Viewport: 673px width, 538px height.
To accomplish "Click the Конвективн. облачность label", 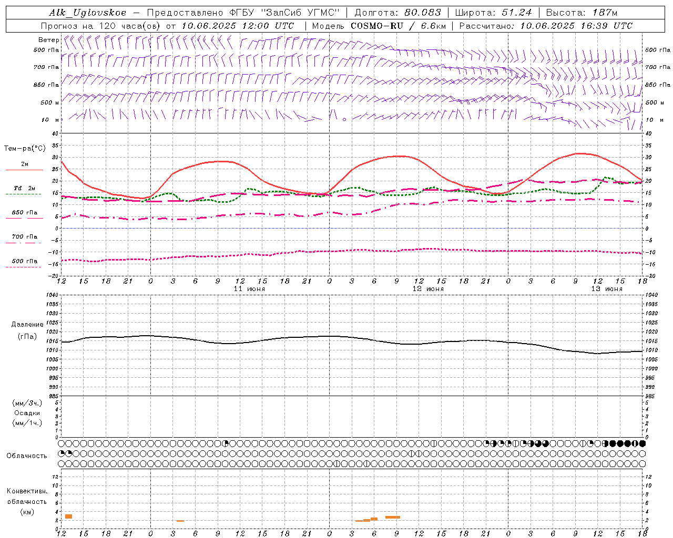I will click(x=27, y=496).
